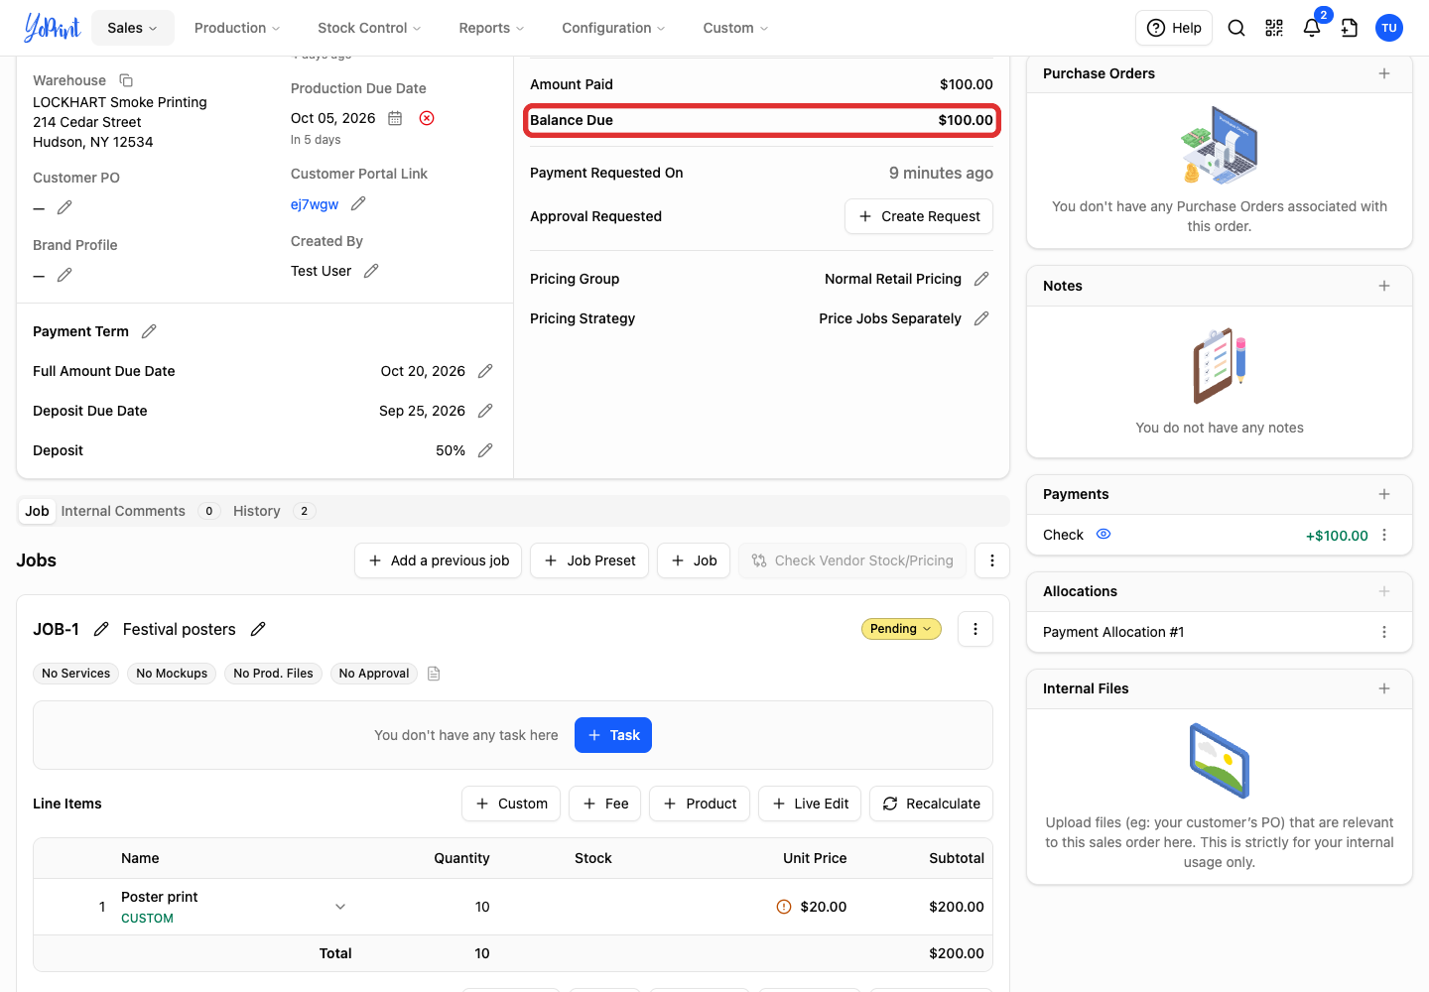Toggle the Check payment eye icon
This screenshot has height=992, width=1429.
point(1104,534)
